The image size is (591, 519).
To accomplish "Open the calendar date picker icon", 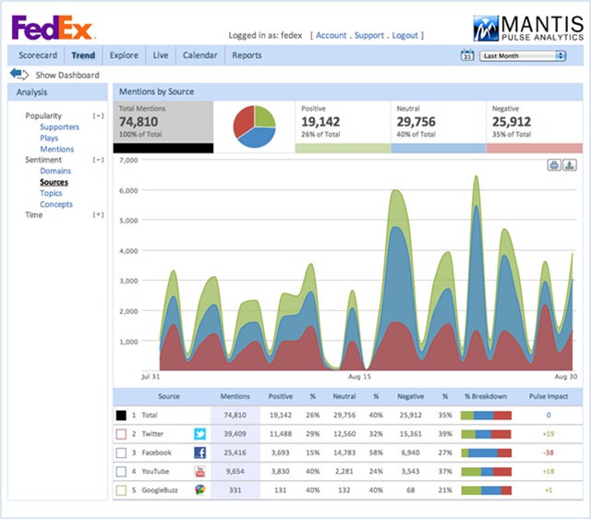I will 467,55.
